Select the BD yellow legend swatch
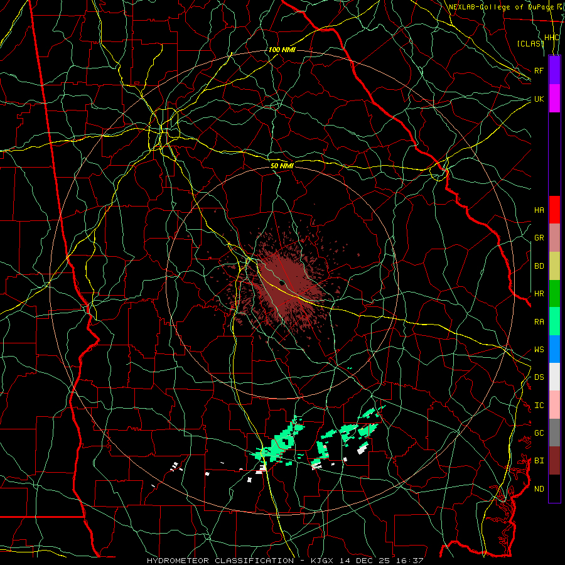This screenshot has height=565, width=565. [554, 266]
